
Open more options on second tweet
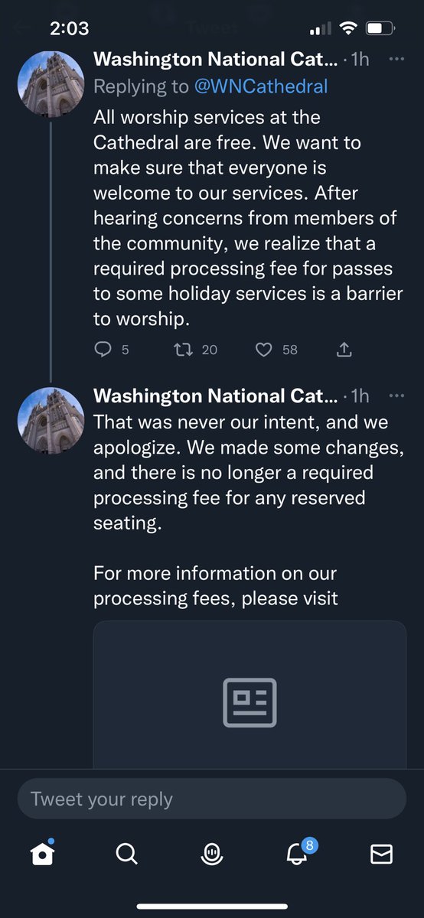click(x=396, y=396)
